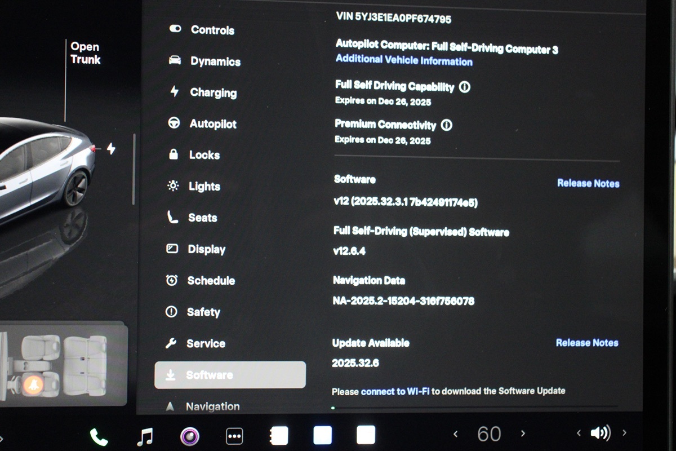The width and height of the screenshot is (676, 451).
Task: Tap the download progress bar
Action: point(475,406)
